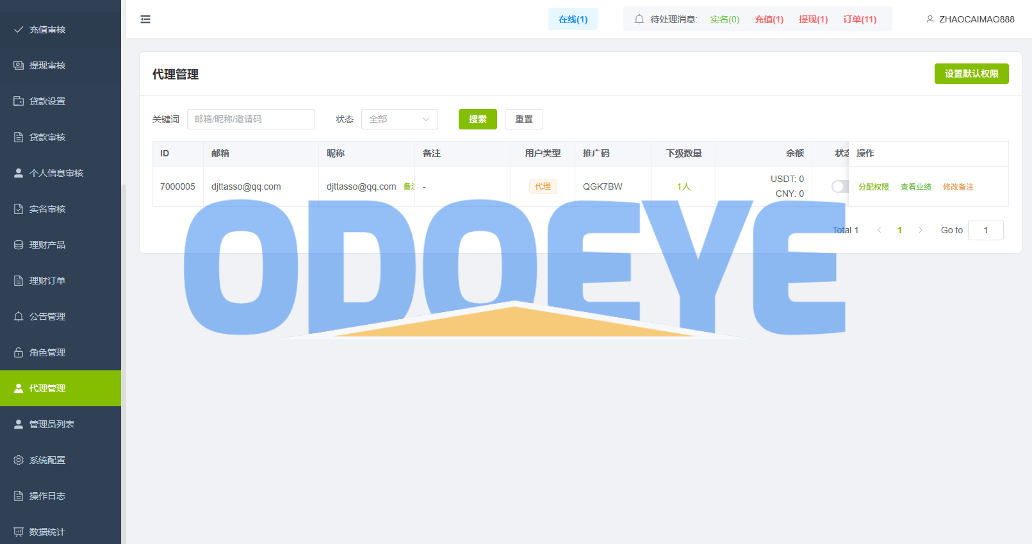1032x544 pixels.
Task: Click the 设置默认权限 button
Action: pyautogui.click(x=971, y=74)
